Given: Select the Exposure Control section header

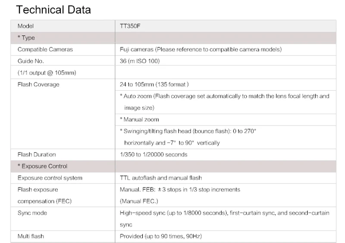Looking at the screenshot, I should [173, 166].
